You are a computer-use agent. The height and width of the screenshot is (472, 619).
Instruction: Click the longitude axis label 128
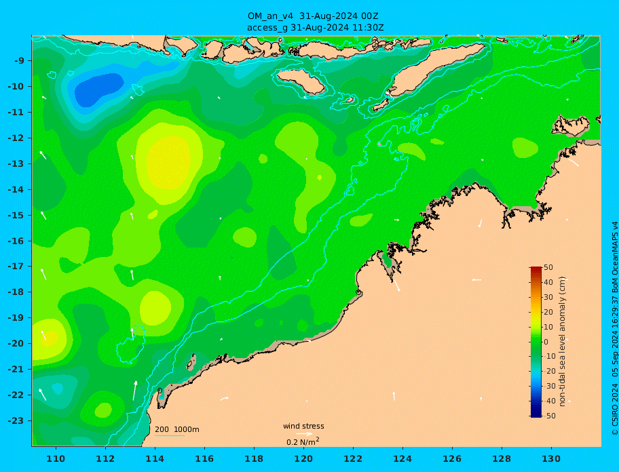(502, 459)
